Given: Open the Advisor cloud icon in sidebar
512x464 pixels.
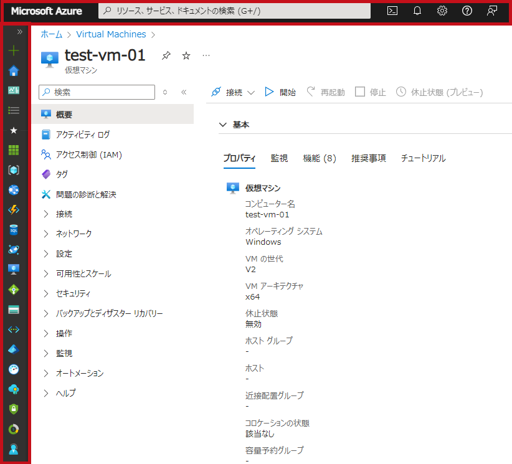Looking at the screenshot, I should coord(14,389).
